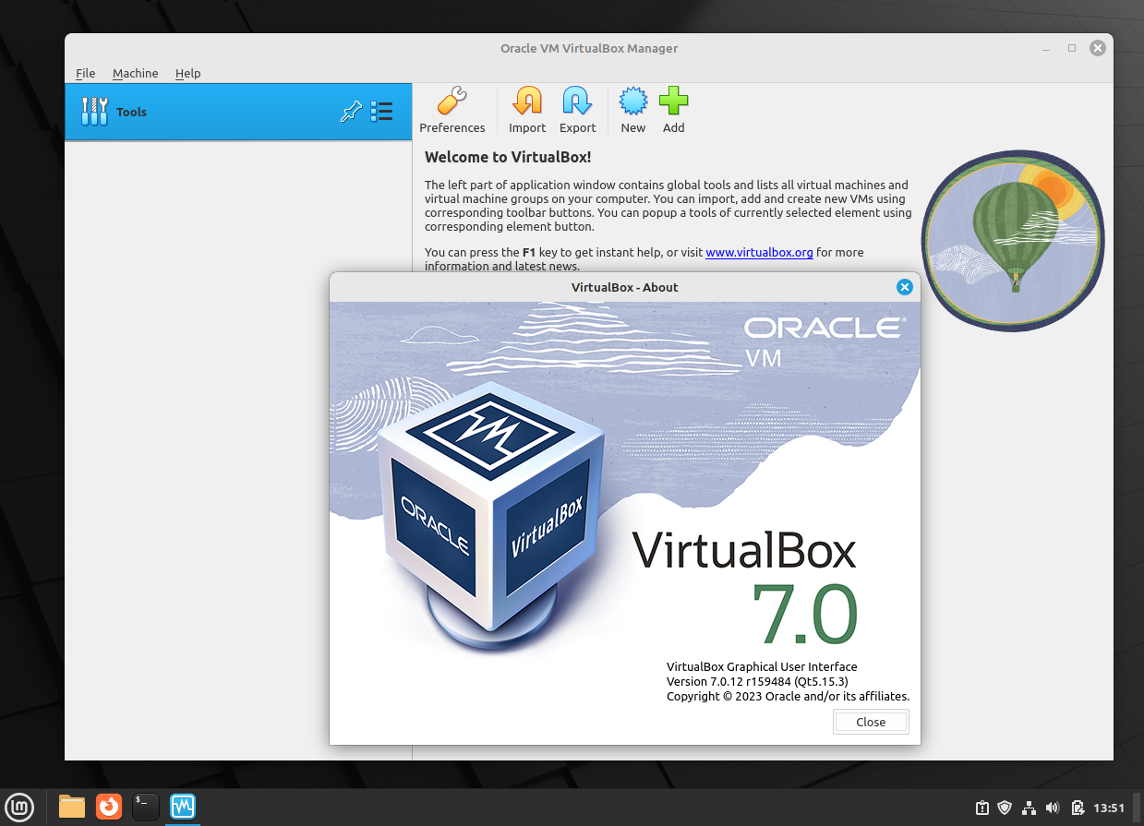Close the About dialog via title bar X

pyautogui.click(x=905, y=287)
